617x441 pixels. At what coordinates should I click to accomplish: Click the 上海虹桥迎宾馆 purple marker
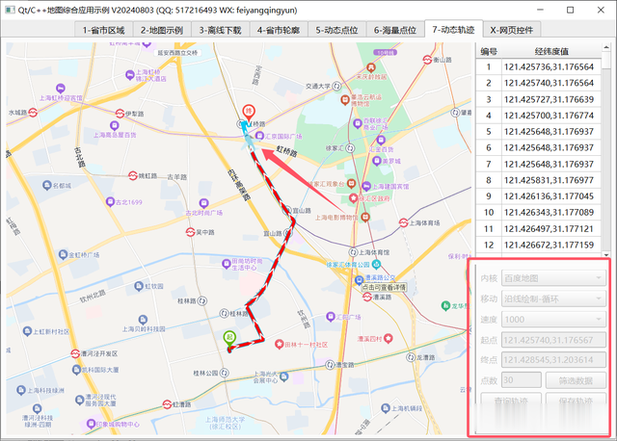click(x=60, y=89)
